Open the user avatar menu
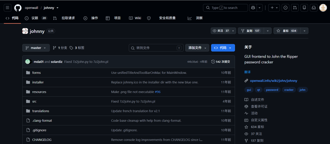This screenshot has height=144, width=330. [323, 8]
